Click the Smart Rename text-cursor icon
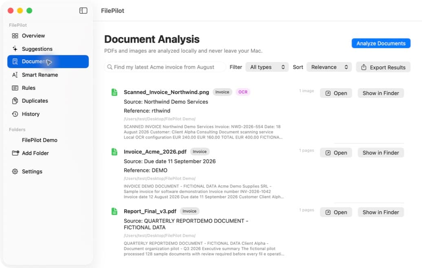The height and width of the screenshot is (268, 422). click(15, 75)
